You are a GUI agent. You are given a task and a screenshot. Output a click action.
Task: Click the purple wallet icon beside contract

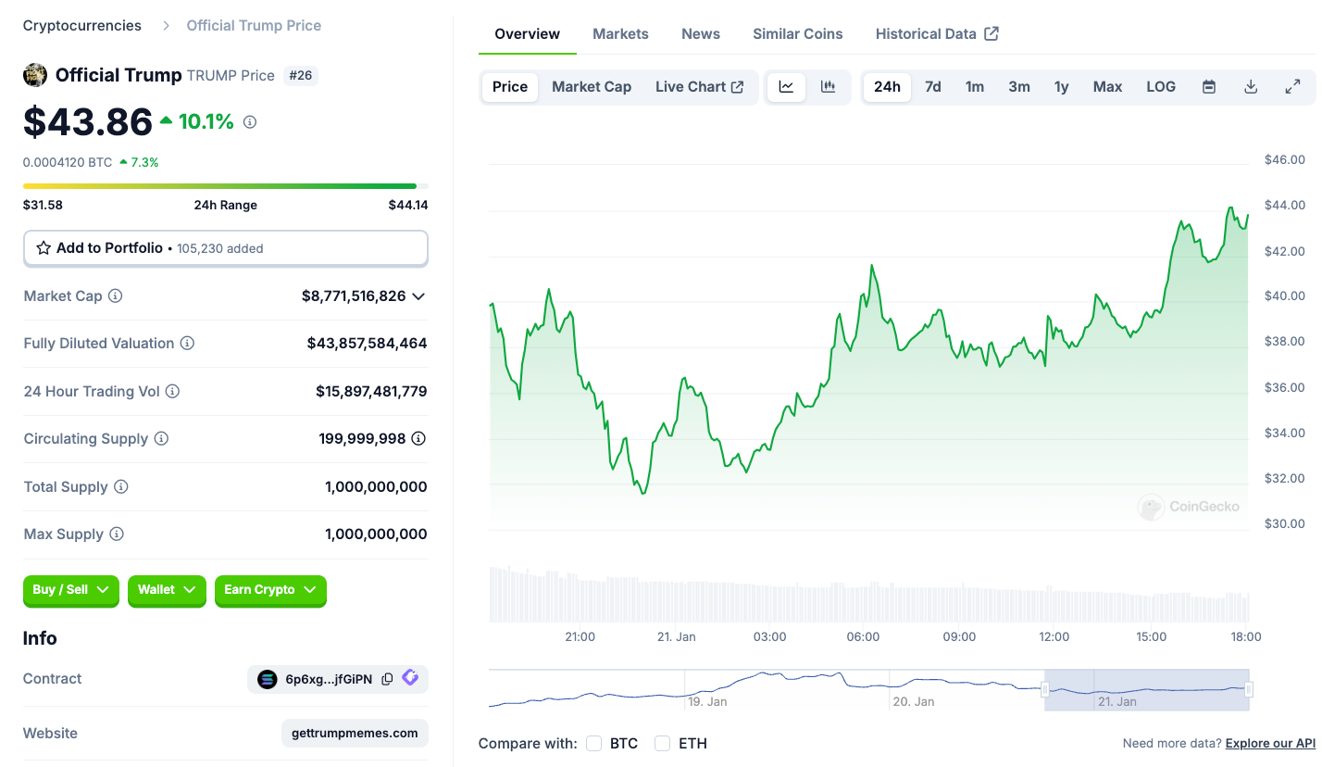coord(410,678)
